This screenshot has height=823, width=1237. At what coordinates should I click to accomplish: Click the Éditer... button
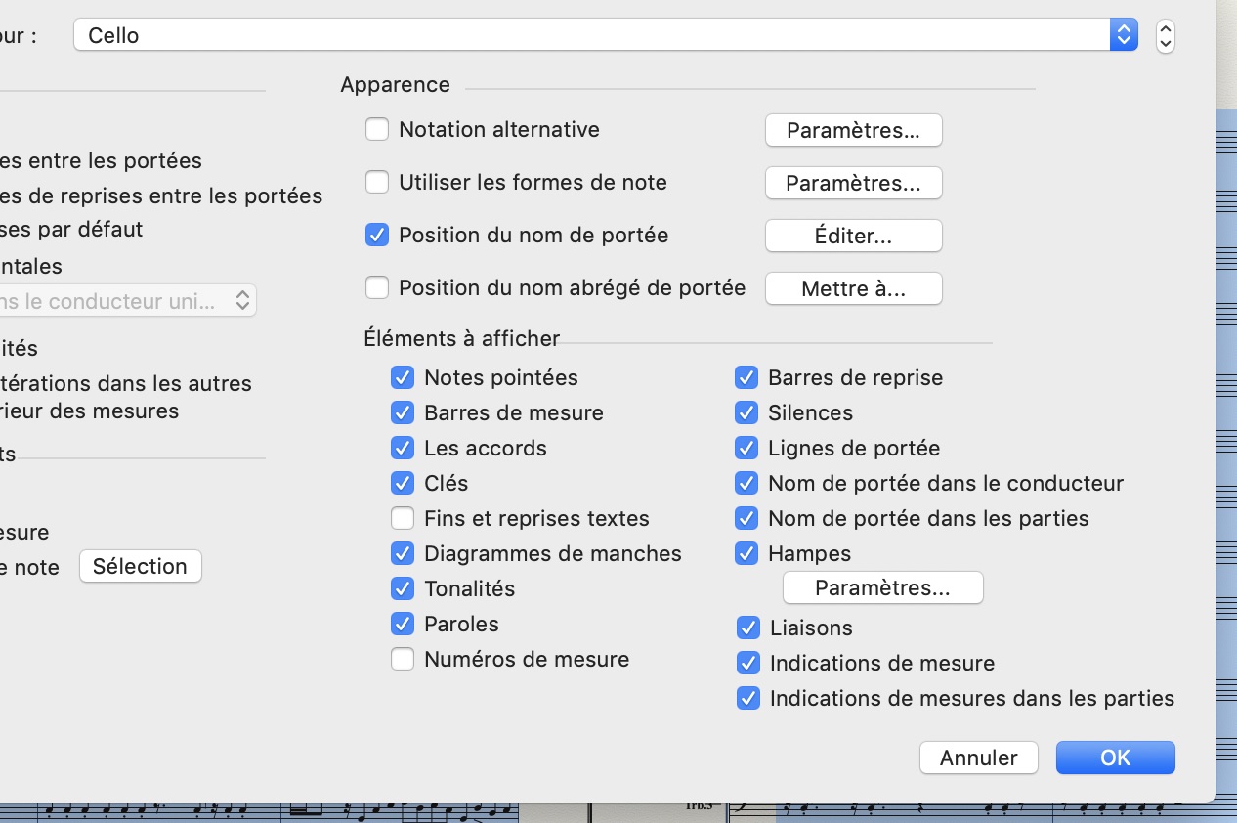pos(853,237)
